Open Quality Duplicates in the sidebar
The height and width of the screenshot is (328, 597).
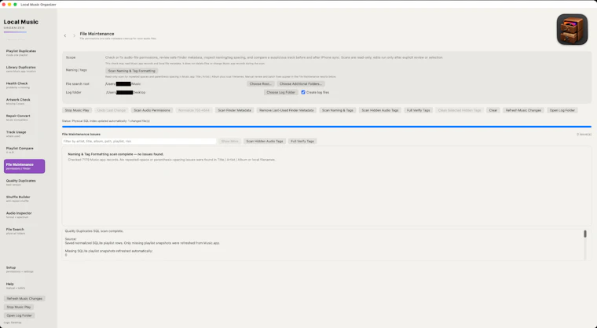tap(24, 182)
